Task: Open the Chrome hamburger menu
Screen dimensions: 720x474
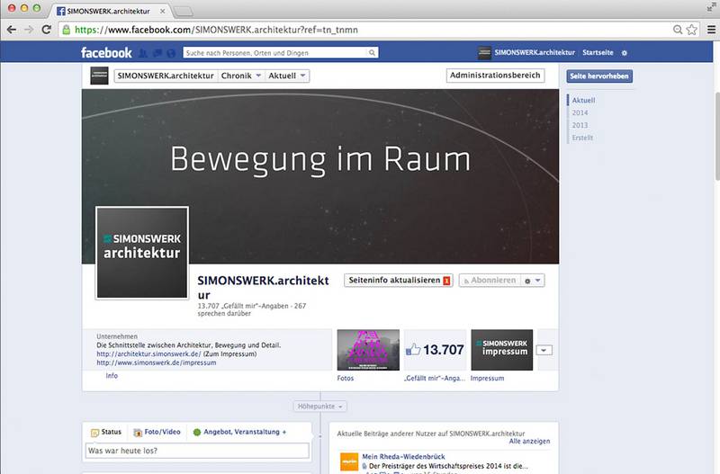Action: [711, 30]
